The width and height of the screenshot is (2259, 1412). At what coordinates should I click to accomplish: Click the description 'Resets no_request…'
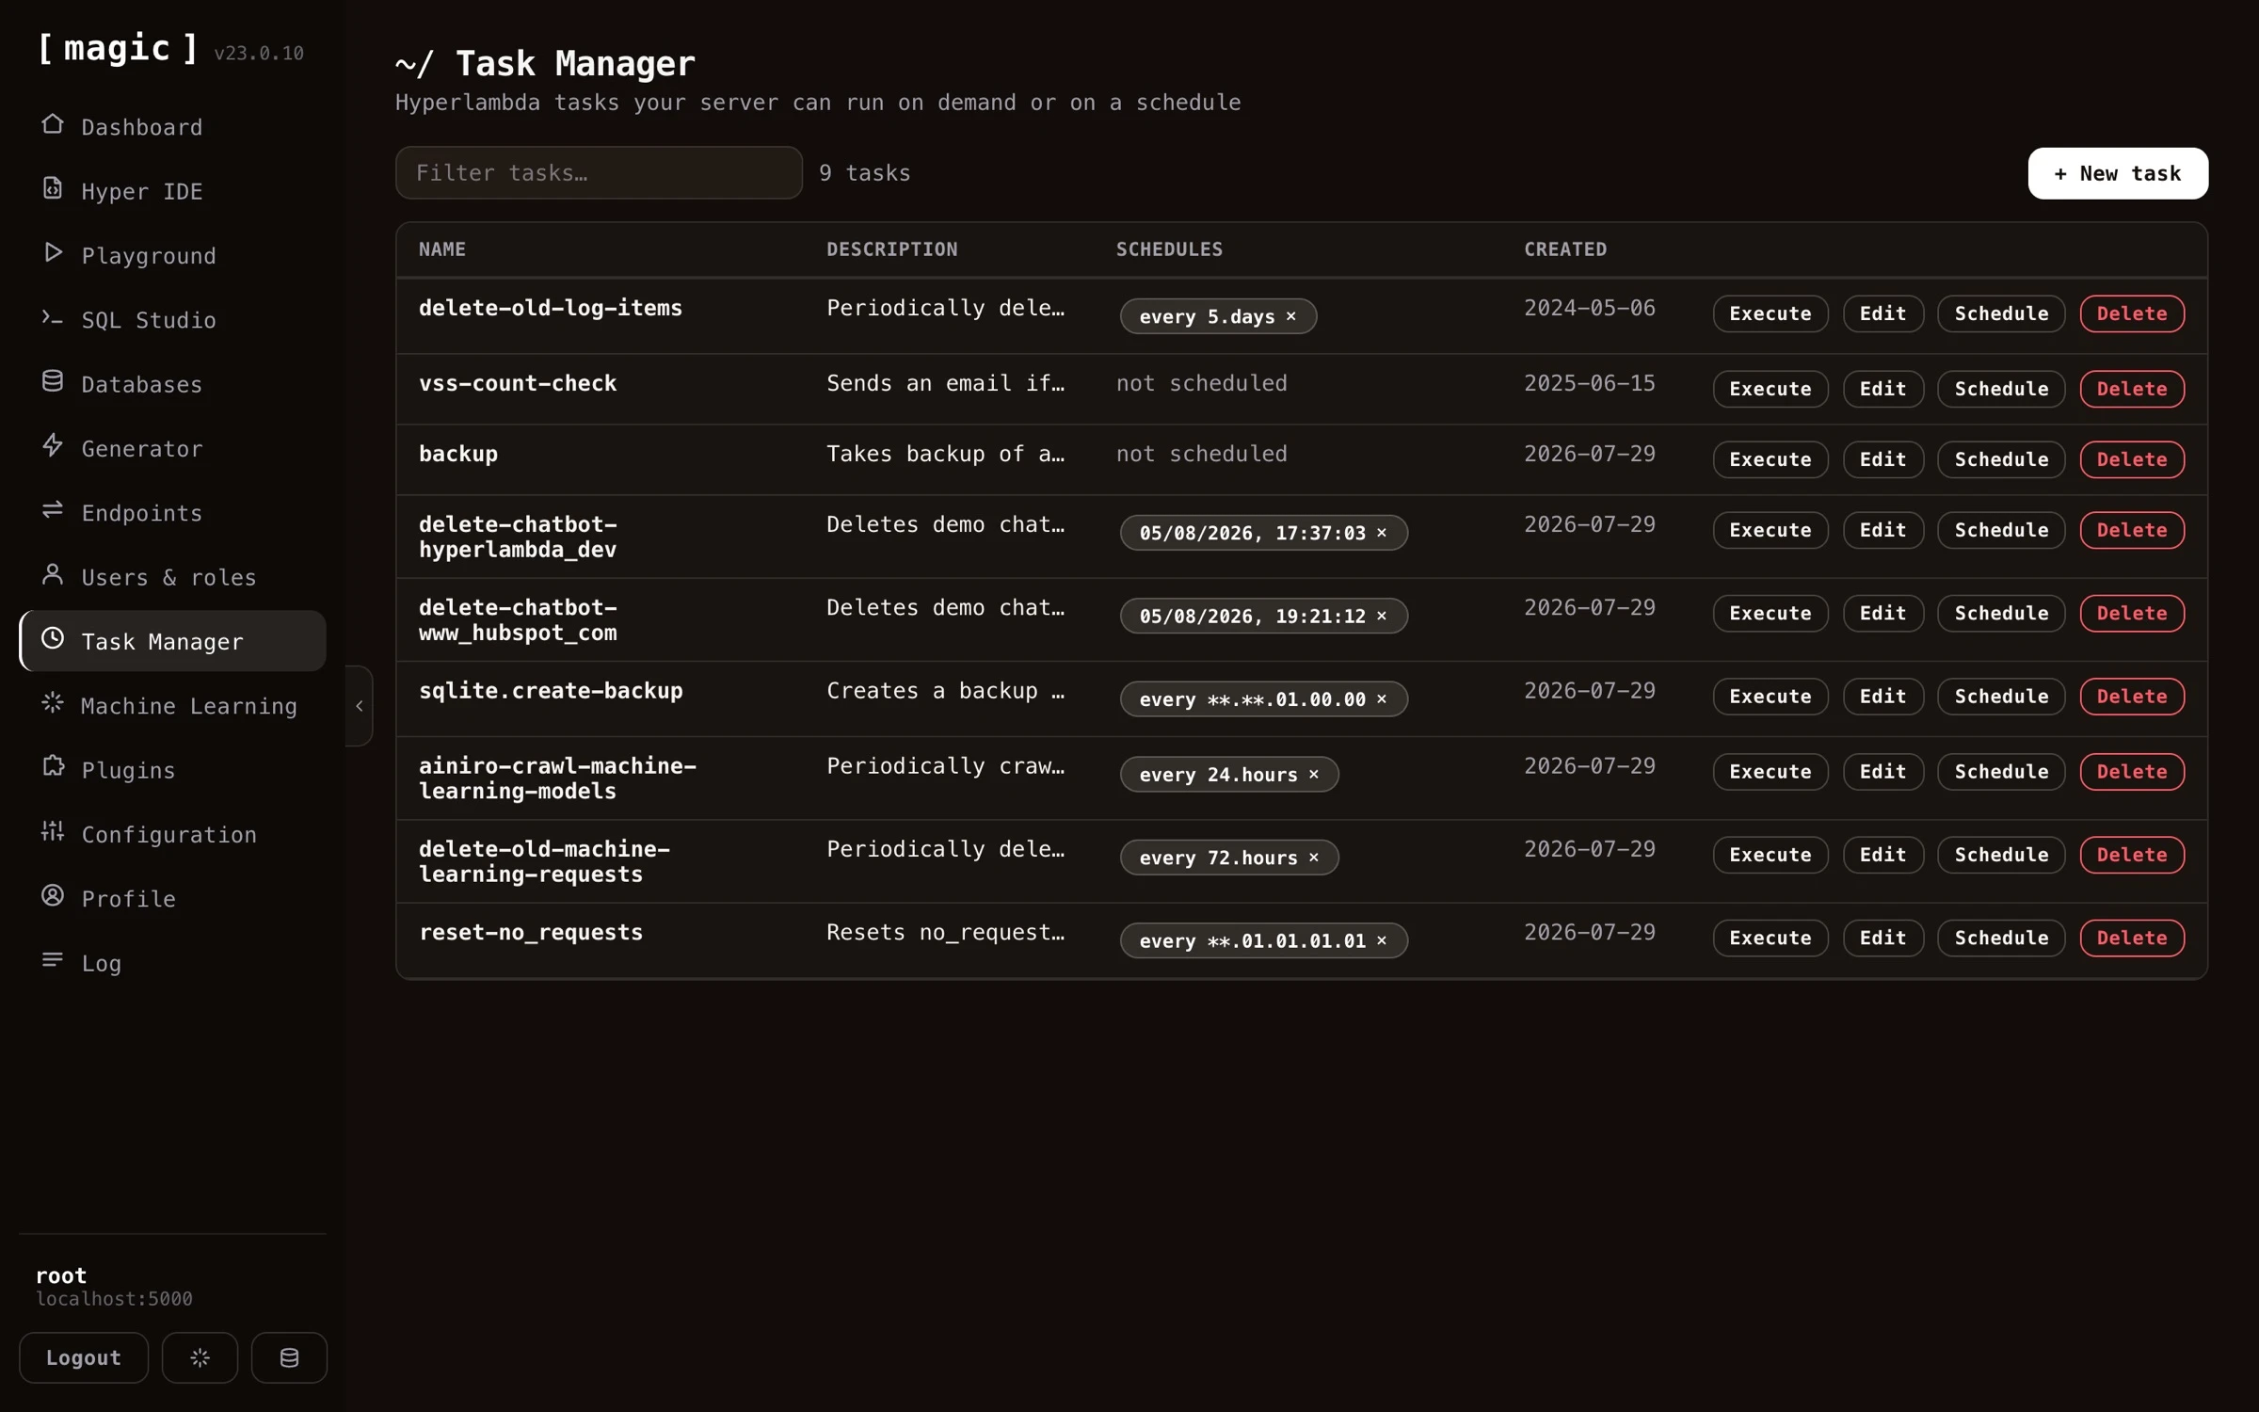945,932
